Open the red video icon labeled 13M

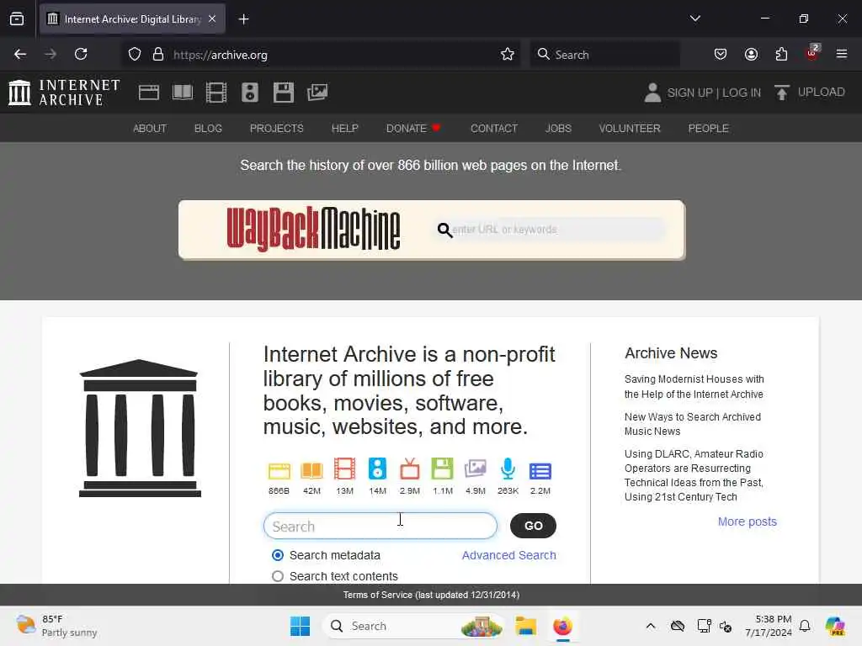344,469
